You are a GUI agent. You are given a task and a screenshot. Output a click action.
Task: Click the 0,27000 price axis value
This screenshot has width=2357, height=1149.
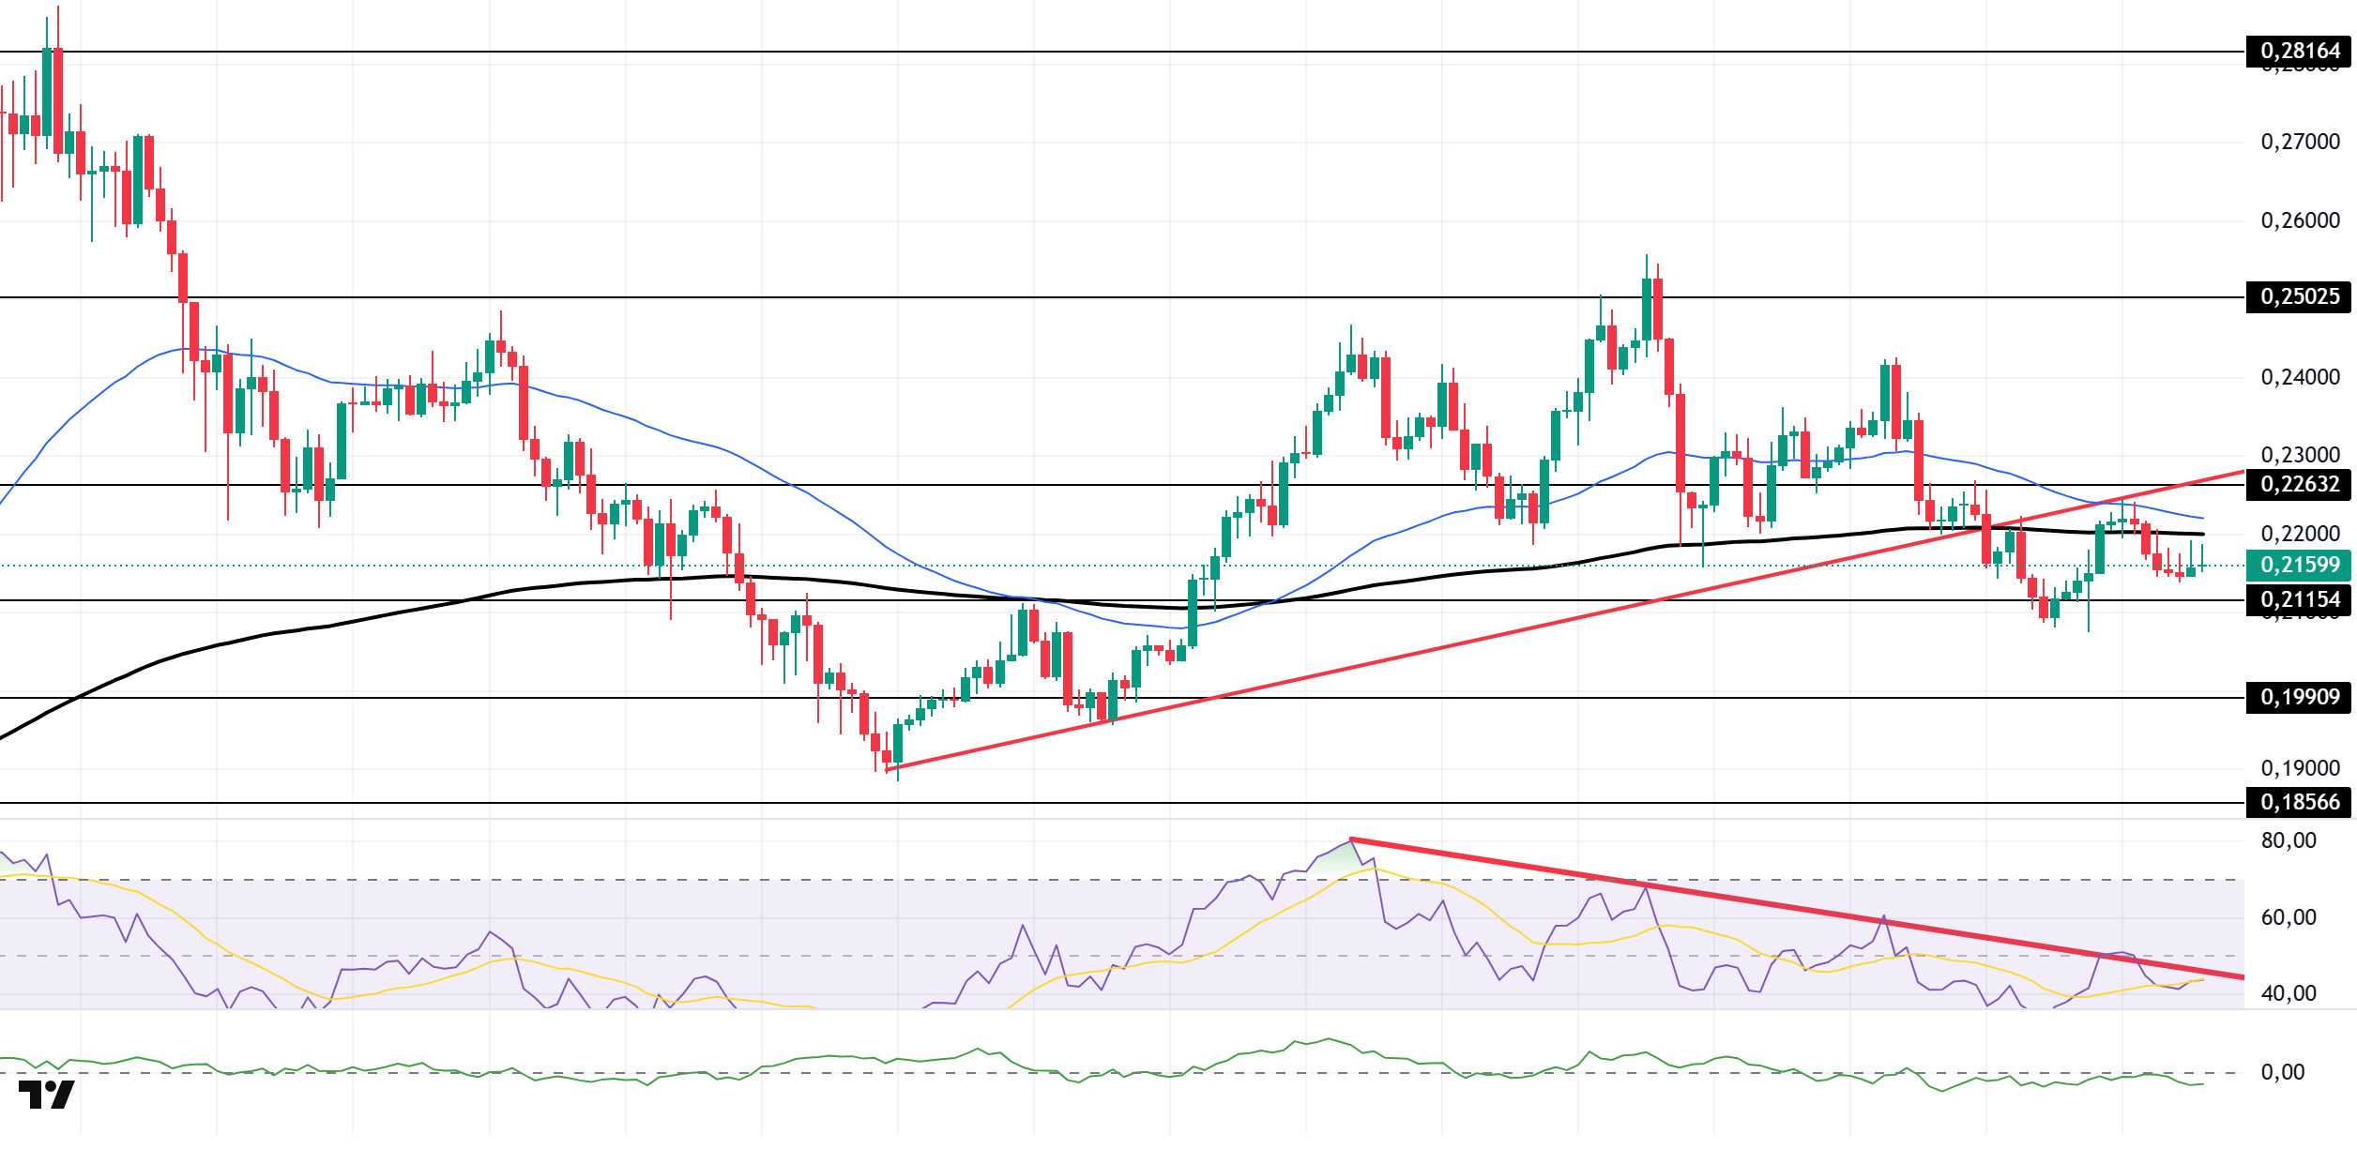click(2300, 143)
